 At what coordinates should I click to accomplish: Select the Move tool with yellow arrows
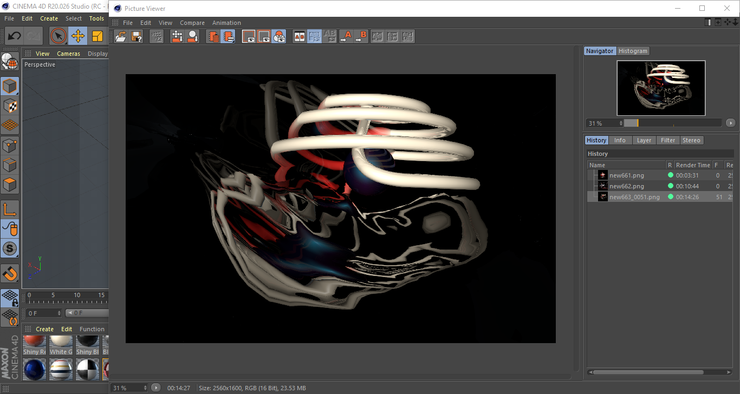click(78, 36)
